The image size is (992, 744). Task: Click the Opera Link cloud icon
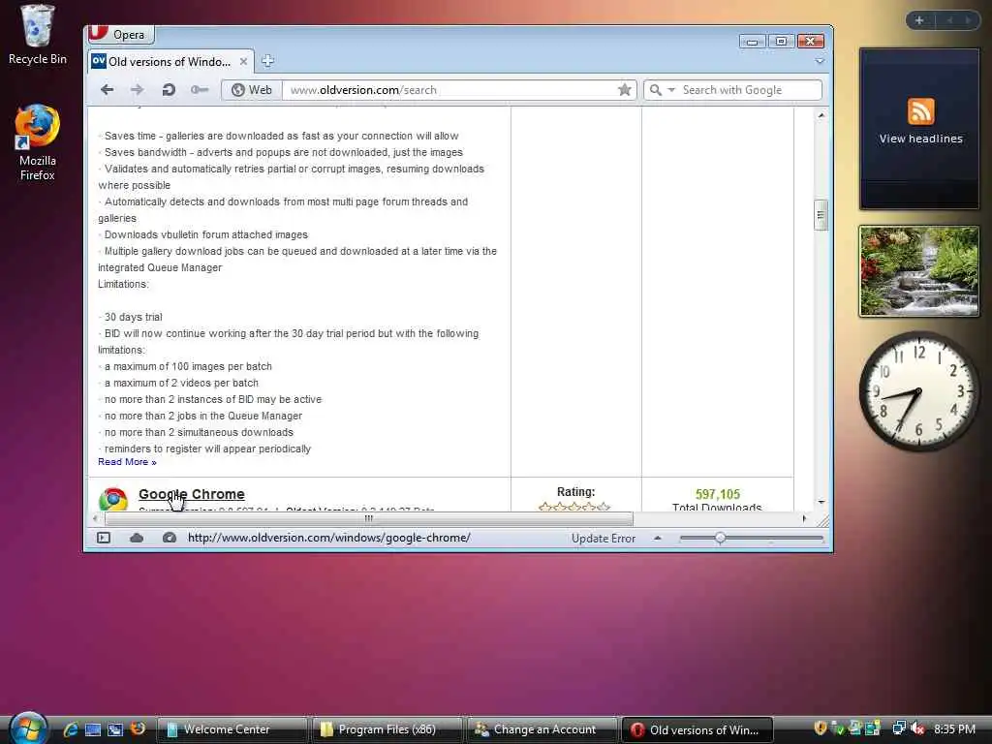(137, 538)
